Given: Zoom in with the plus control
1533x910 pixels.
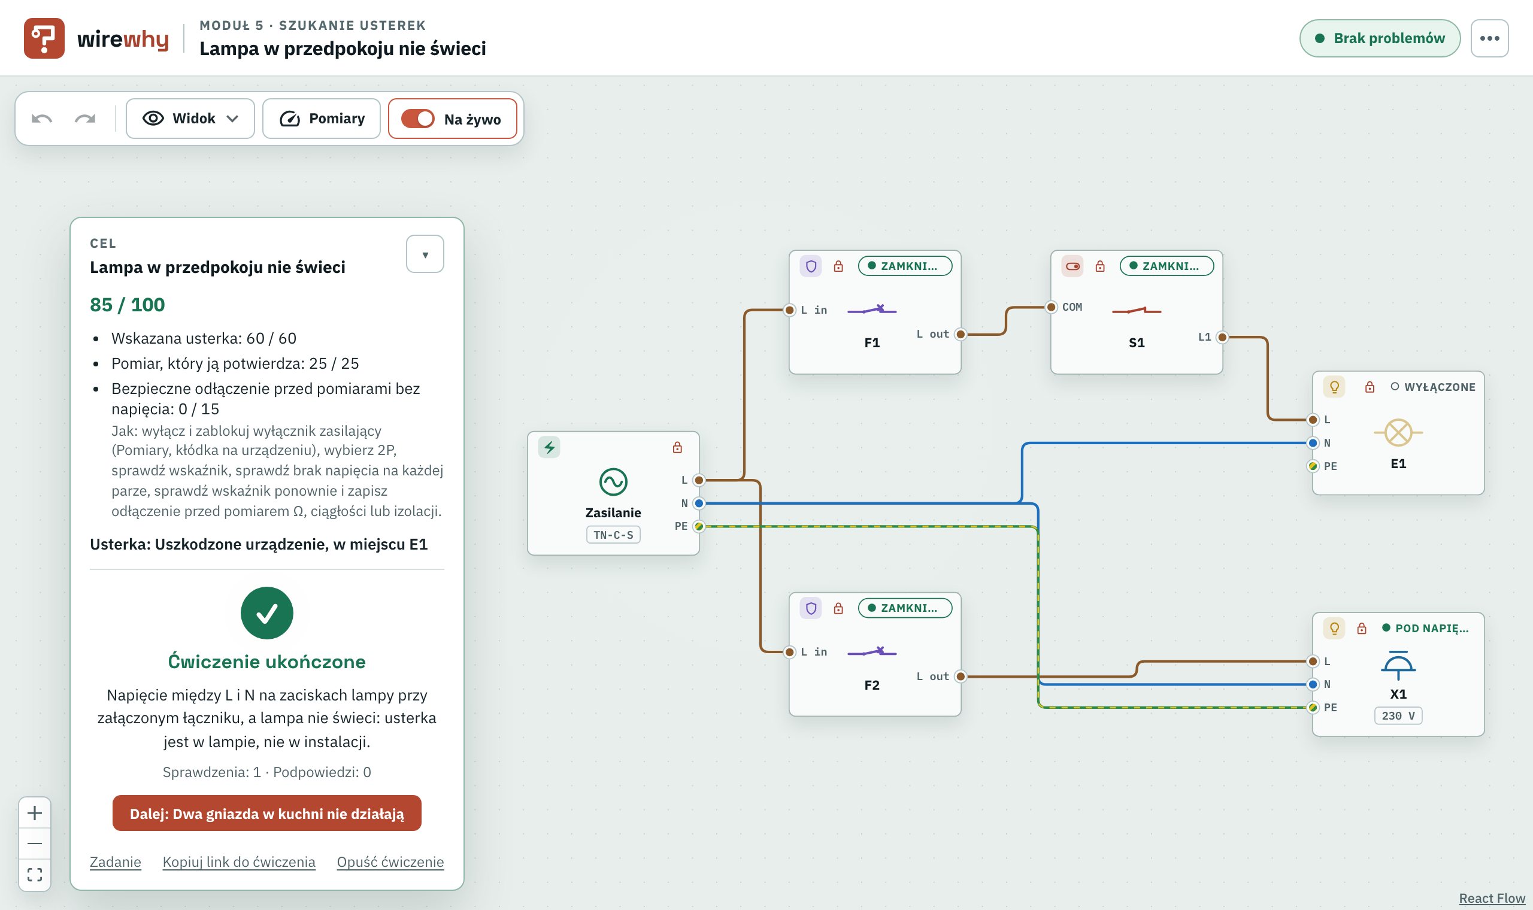Looking at the screenshot, I should [x=35, y=813].
